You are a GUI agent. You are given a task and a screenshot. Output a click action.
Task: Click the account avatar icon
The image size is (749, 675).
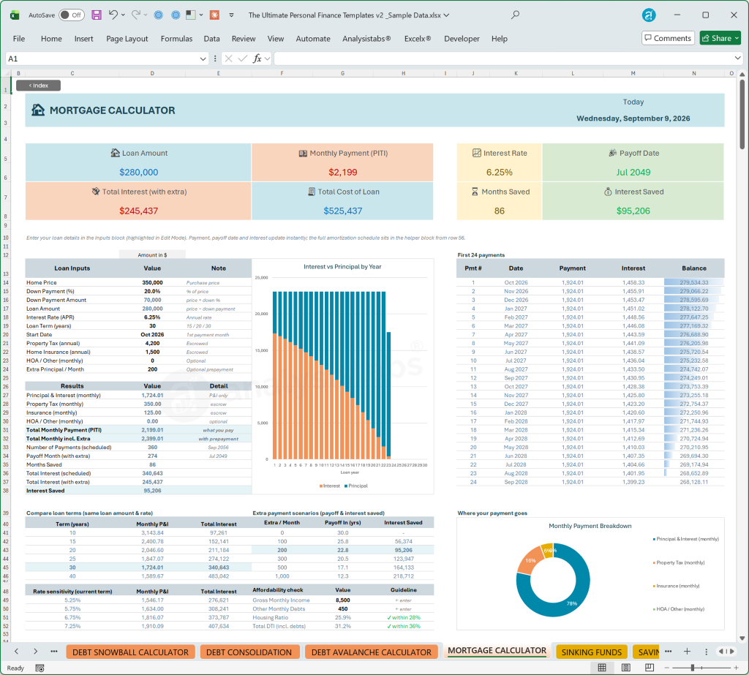(649, 15)
